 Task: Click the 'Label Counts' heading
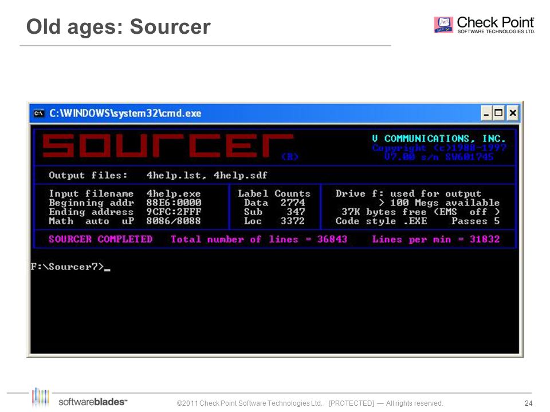coord(274,194)
